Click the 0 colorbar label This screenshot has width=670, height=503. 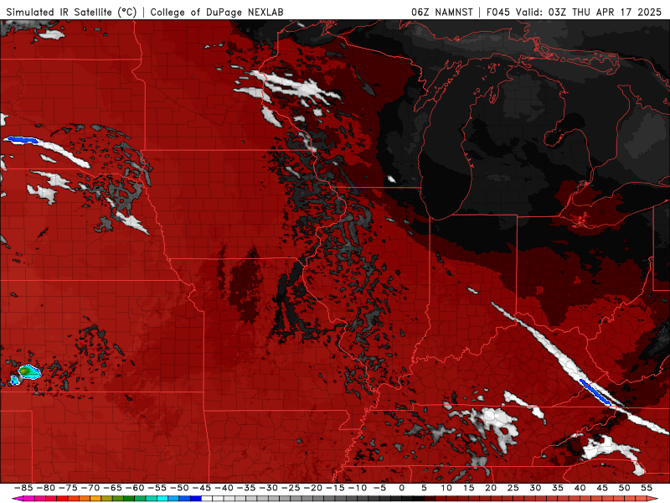pos(402,488)
